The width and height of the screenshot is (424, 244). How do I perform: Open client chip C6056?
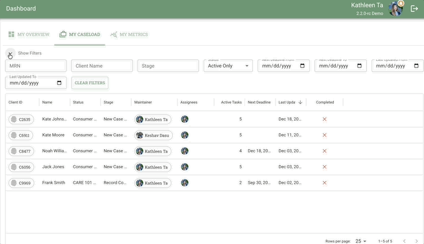point(21,167)
